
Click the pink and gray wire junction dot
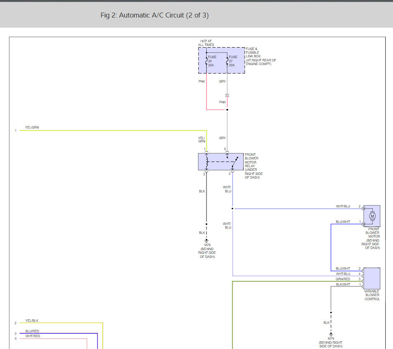tap(227, 109)
